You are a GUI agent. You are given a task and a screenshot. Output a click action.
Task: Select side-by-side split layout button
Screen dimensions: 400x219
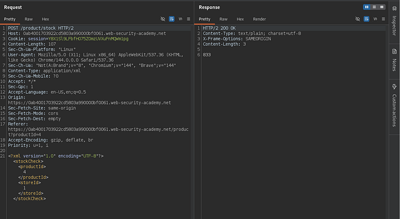[x=367, y=7]
